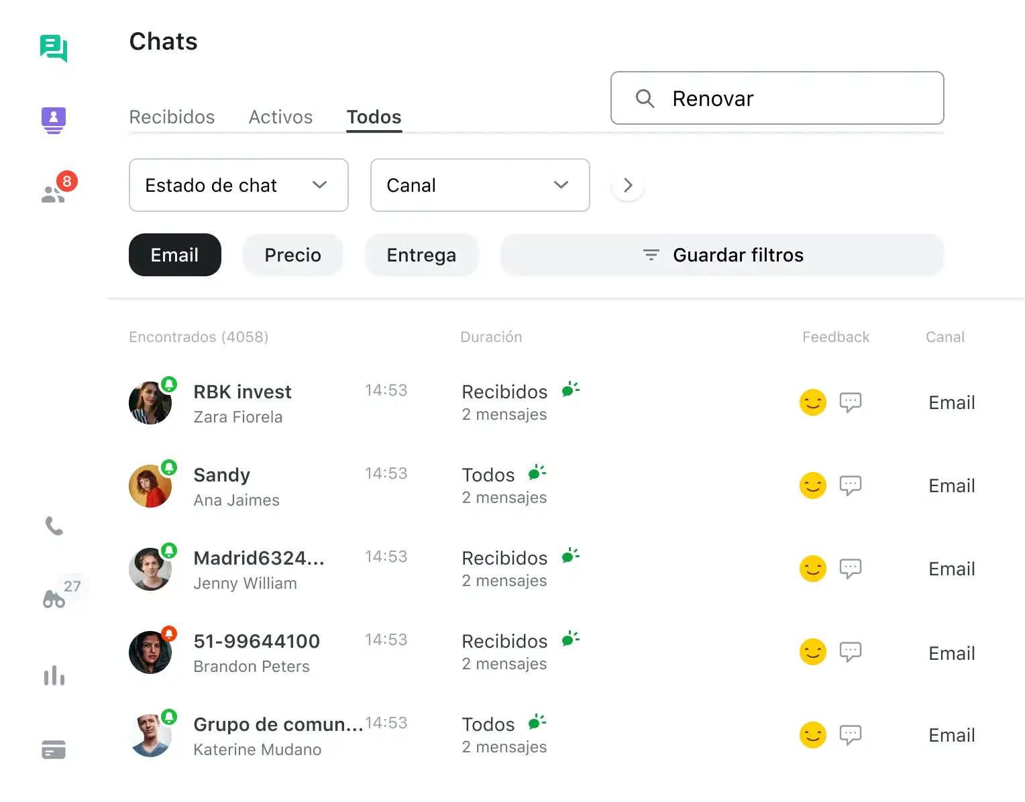Enable the Entrega filter chip
This screenshot has width=1025, height=802.
pos(421,255)
